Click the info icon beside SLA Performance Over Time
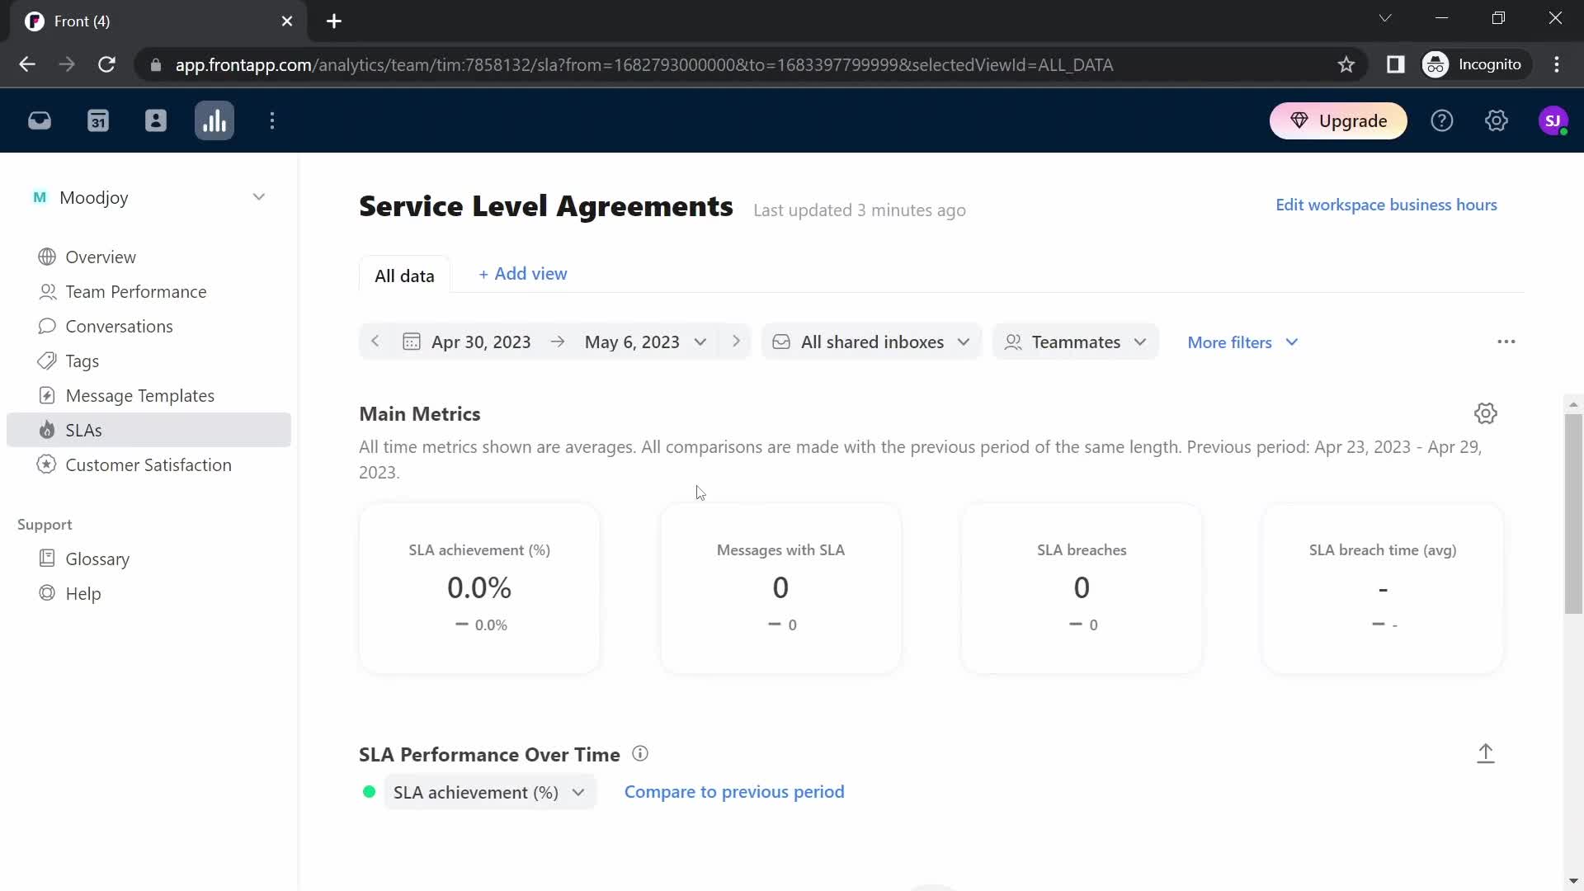This screenshot has width=1584, height=891. pyautogui.click(x=640, y=753)
